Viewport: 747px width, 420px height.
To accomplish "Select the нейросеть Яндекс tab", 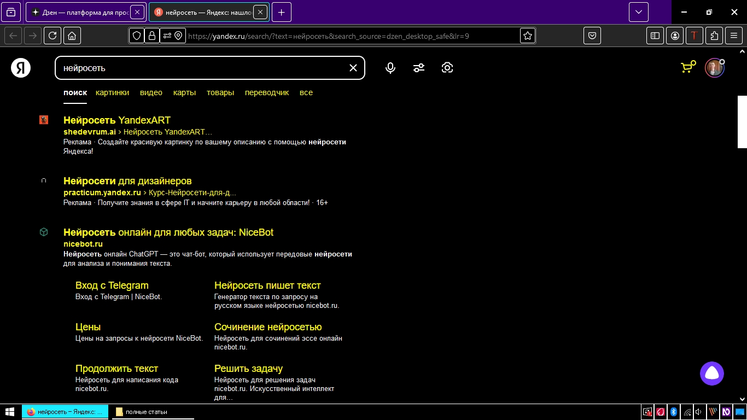I will [209, 12].
